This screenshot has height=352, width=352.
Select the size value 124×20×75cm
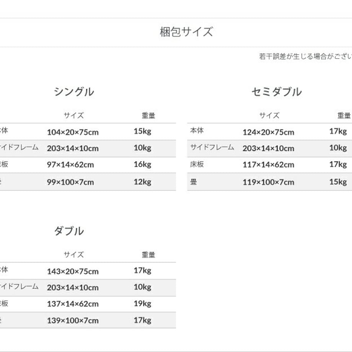tap(268, 132)
